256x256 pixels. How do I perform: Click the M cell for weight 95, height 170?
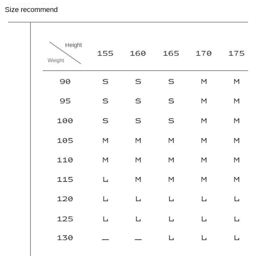204,101
